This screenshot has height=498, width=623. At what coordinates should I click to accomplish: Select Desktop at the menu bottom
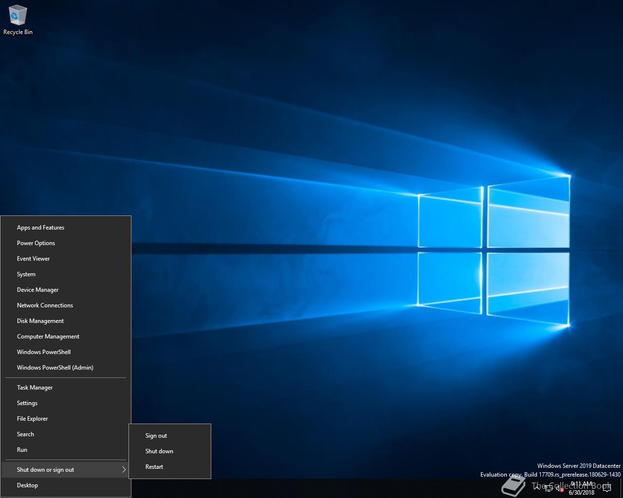pos(66,485)
